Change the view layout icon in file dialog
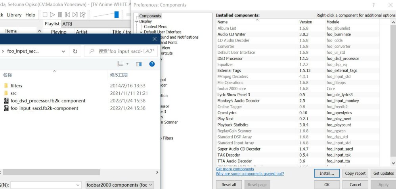Viewport: 396px width, 189px height. pyautogui.click(x=121, y=64)
